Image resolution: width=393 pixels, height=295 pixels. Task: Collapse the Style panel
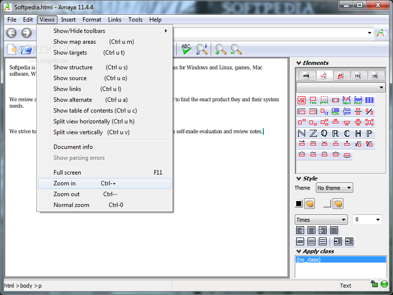299,178
